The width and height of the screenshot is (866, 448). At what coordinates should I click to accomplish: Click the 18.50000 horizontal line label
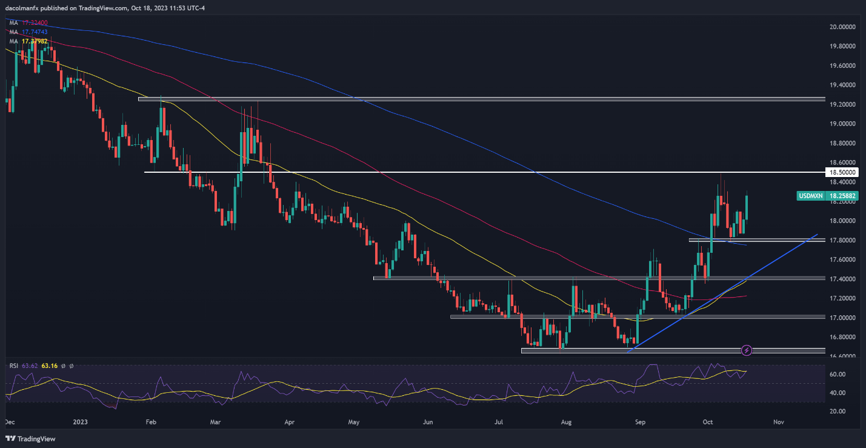pos(842,173)
